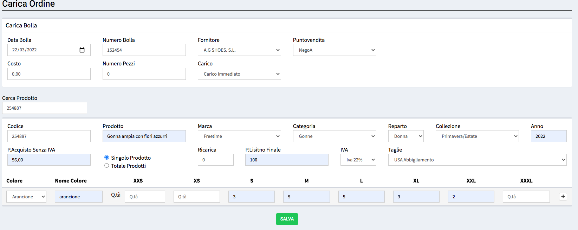This screenshot has height=230, width=578.
Task: Click the Nome Colore input field
Action: coord(79,197)
